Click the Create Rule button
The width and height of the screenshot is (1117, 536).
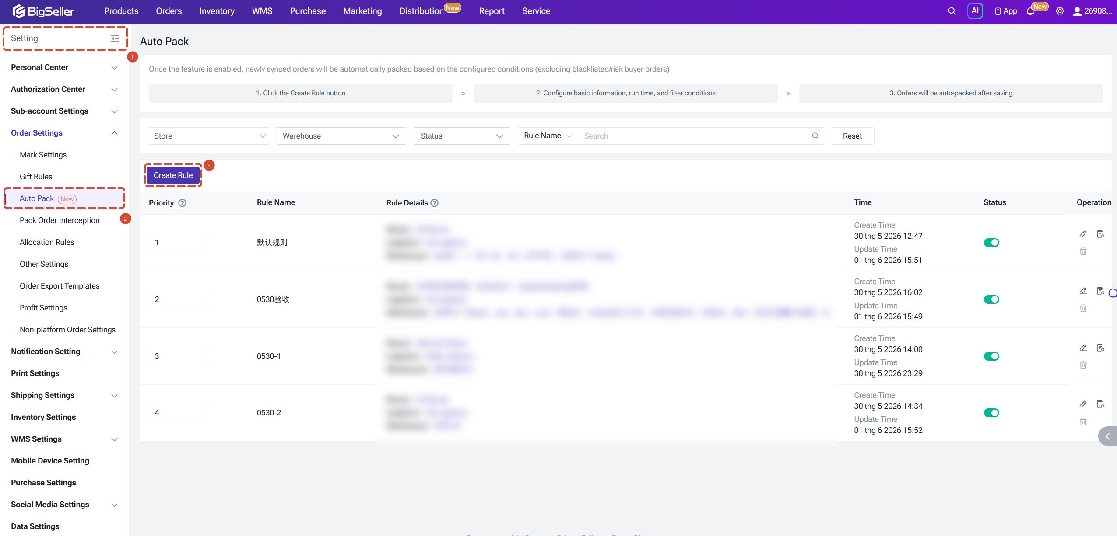(173, 175)
